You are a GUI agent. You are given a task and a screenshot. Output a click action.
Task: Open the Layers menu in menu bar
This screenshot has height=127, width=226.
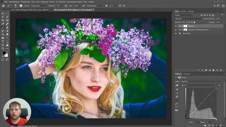tap(33, 2)
